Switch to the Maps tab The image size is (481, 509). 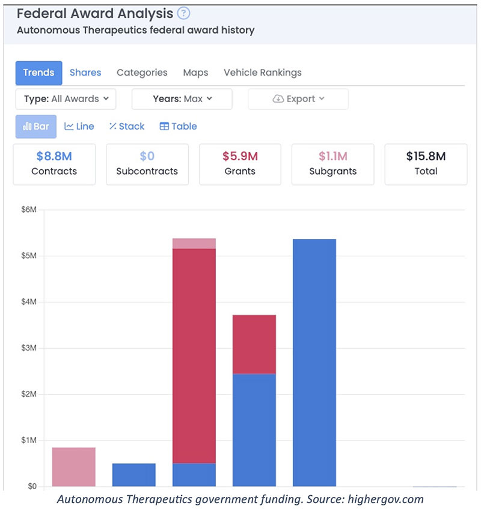pos(195,73)
